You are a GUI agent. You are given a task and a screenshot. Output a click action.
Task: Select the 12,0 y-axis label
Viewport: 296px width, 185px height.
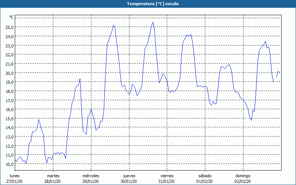[x=10, y=146]
